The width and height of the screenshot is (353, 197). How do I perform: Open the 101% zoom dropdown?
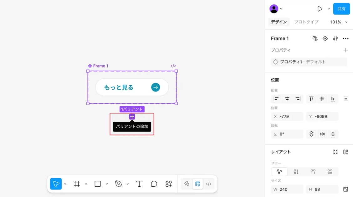coord(339,22)
